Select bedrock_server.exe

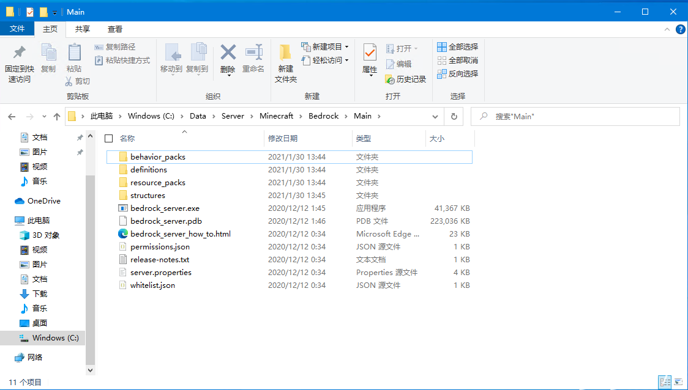(x=289, y=208)
